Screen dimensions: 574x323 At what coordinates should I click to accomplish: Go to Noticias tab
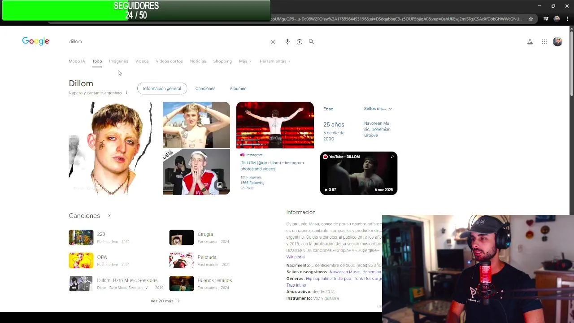click(x=198, y=61)
